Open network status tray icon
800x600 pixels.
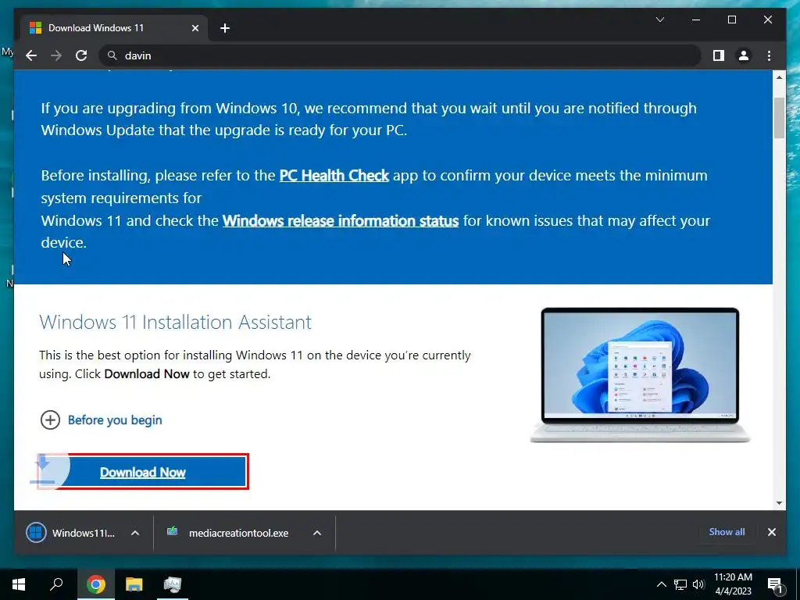pyautogui.click(x=680, y=584)
